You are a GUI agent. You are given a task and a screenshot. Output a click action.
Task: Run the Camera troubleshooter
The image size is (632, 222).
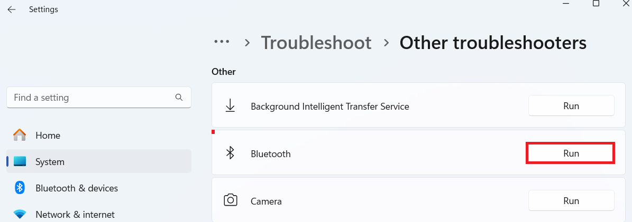[x=571, y=201]
